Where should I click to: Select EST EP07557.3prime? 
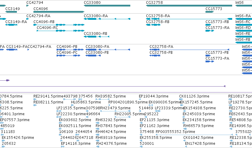click(2, 123)
